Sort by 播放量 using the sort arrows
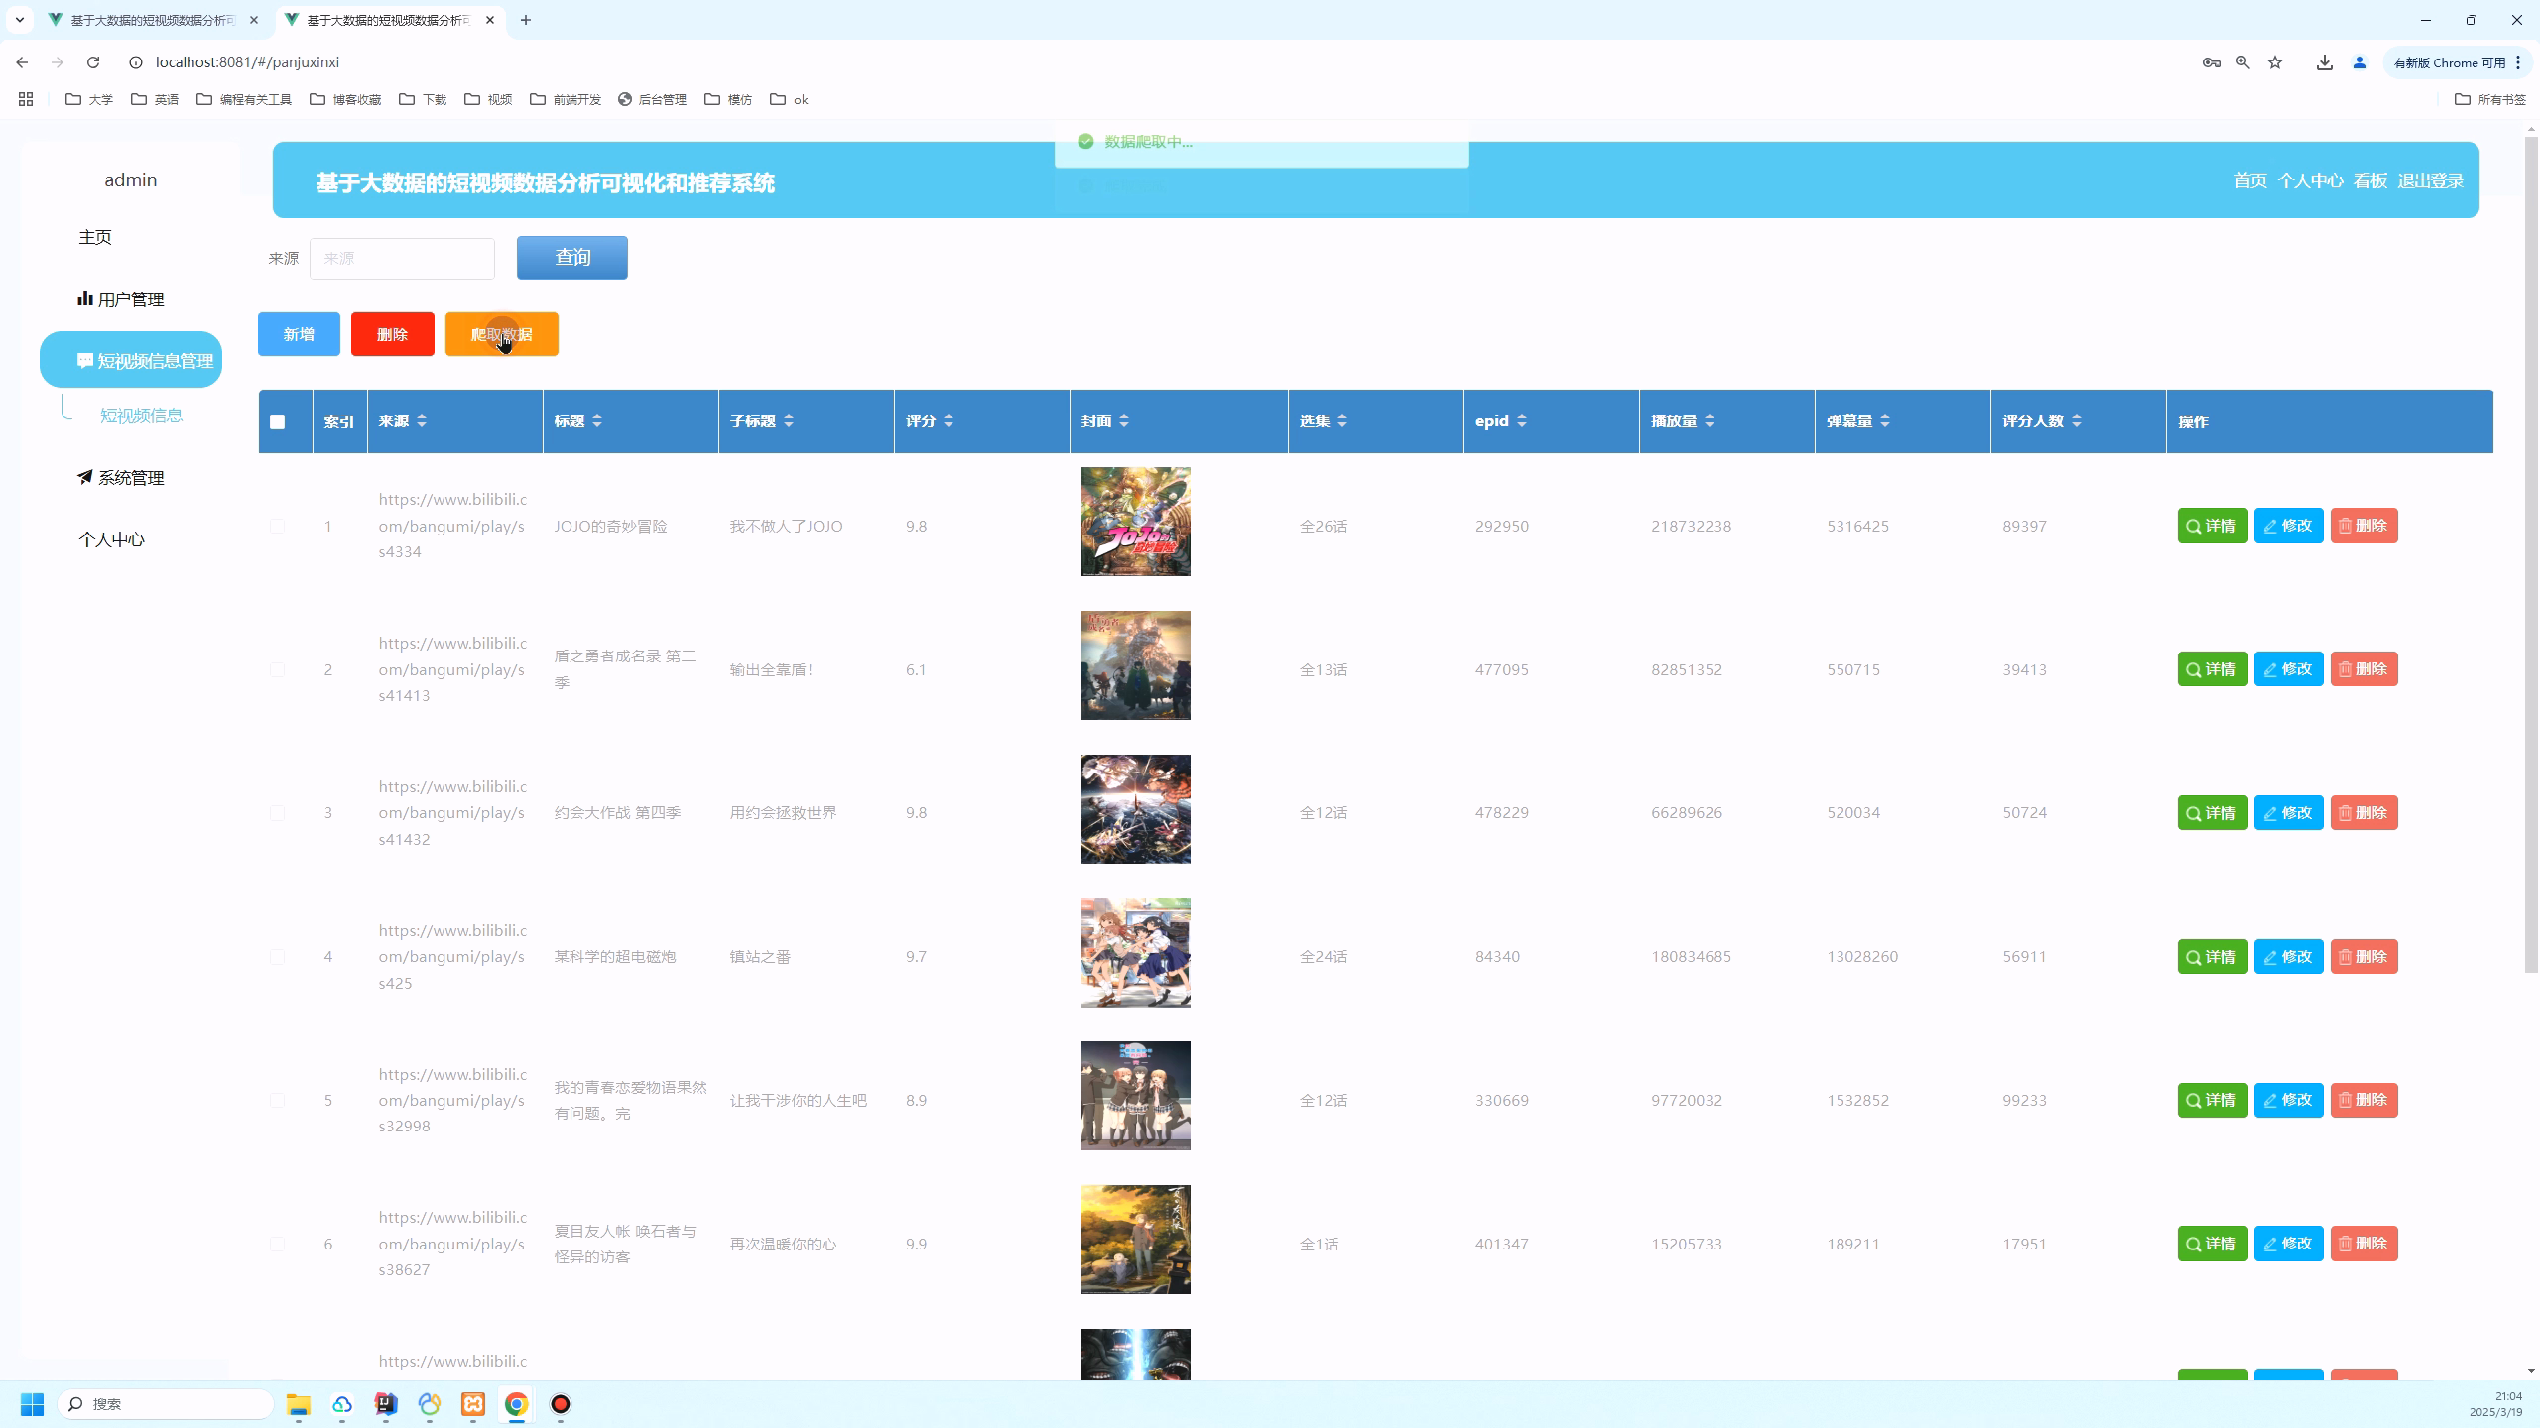 [1710, 421]
